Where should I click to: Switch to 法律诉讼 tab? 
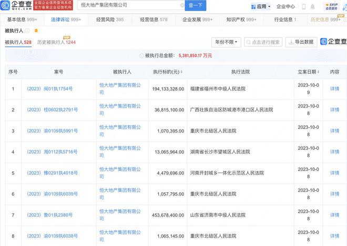(66, 19)
